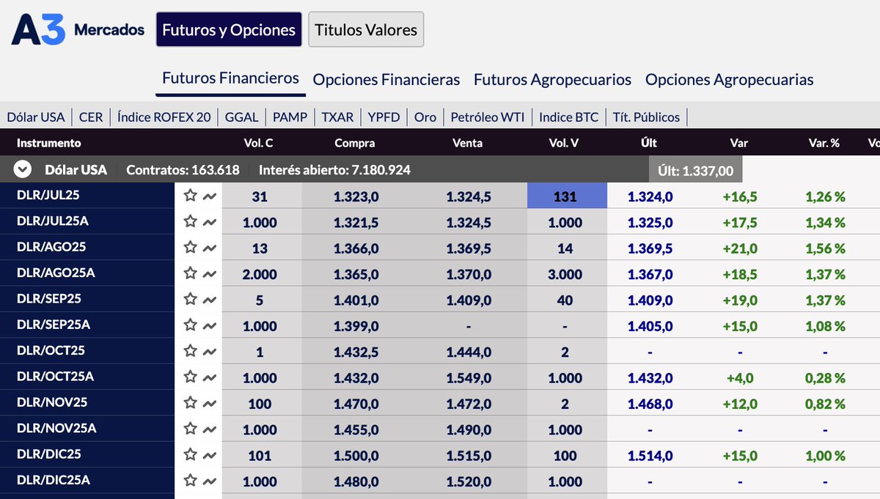The height and width of the screenshot is (499, 880).
Task: Show Oro futures
Action: click(x=425, y=117)
